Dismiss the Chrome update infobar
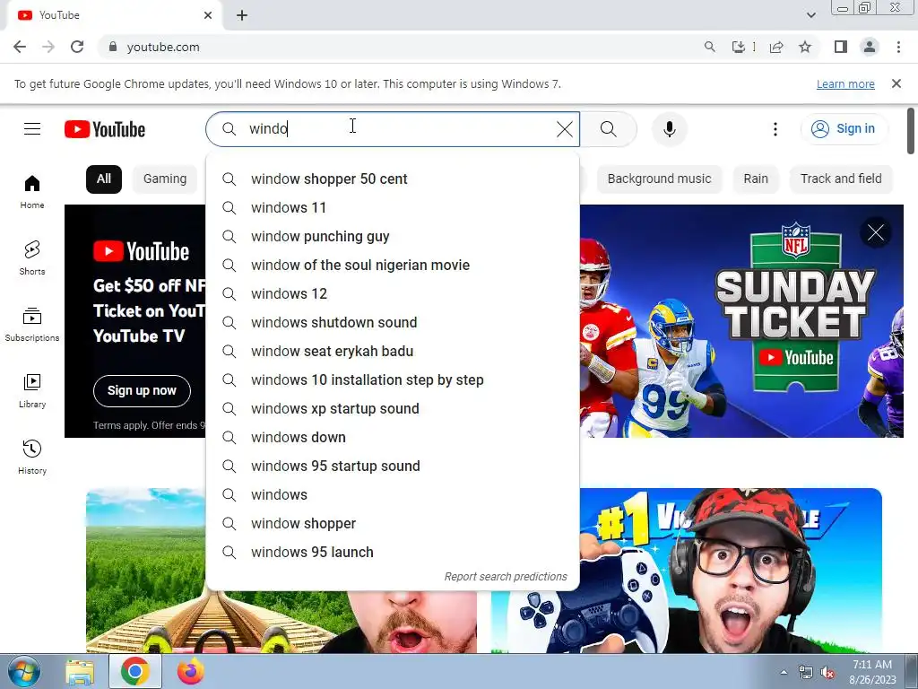 point(896,83)
